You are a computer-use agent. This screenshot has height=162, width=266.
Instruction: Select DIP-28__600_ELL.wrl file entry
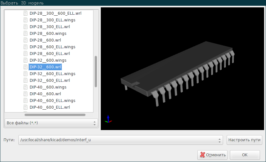pyautogui.click(x=50, y=54)
